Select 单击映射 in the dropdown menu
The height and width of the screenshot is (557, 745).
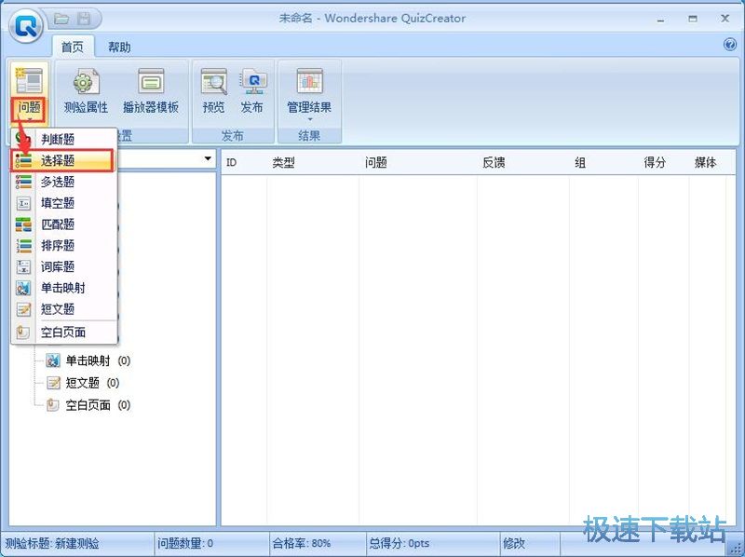tap(64, 288)
